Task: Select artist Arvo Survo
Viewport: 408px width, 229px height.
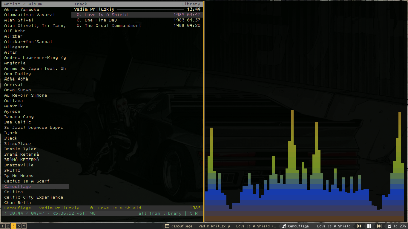Action: coord(17,90)
